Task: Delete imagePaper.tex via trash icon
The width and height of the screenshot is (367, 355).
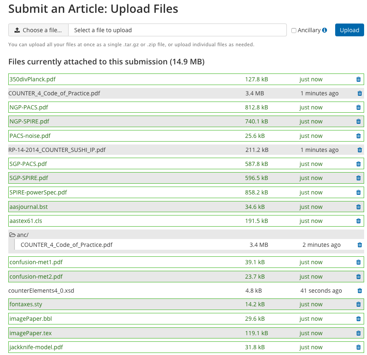Action: [358, 333]
